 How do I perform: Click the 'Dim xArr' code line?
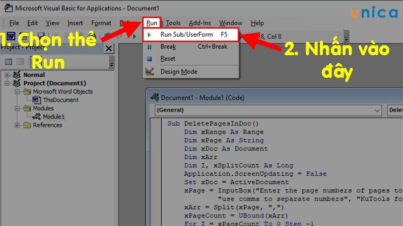click(x=200, y=157)
